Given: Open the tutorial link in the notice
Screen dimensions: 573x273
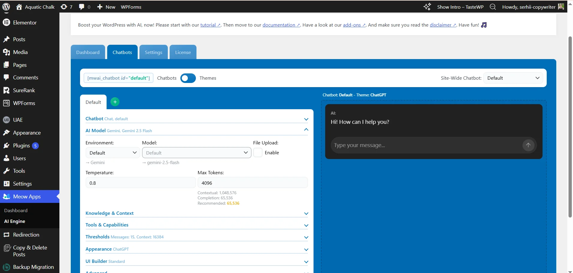Looking at the screenshot, I should click(x=208, y=25).
